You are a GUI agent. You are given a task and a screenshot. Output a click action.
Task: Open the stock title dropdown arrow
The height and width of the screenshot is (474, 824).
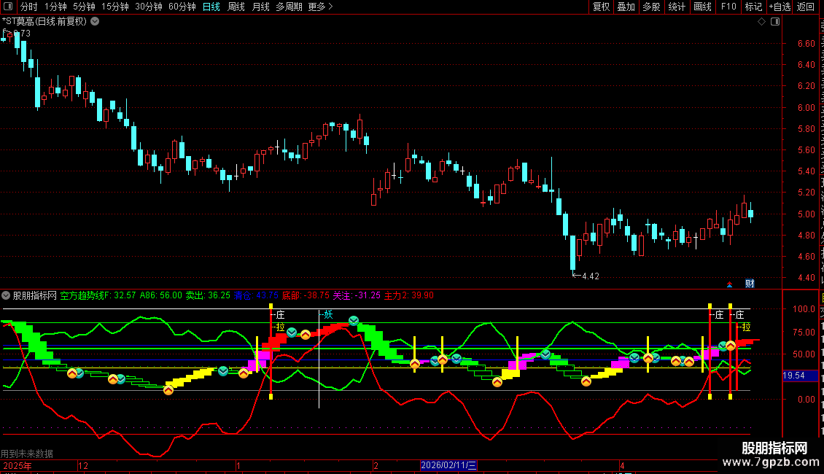click(x=95, y=22)
